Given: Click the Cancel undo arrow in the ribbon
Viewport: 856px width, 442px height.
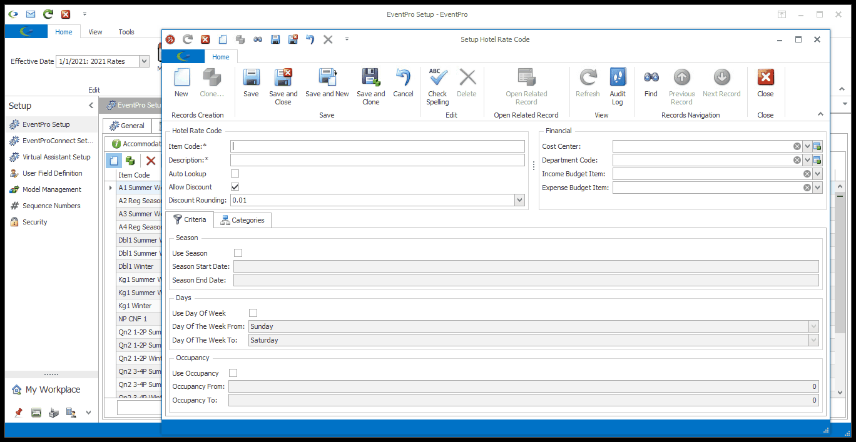Looking at the screenshot, I should (x=403, y=78).
